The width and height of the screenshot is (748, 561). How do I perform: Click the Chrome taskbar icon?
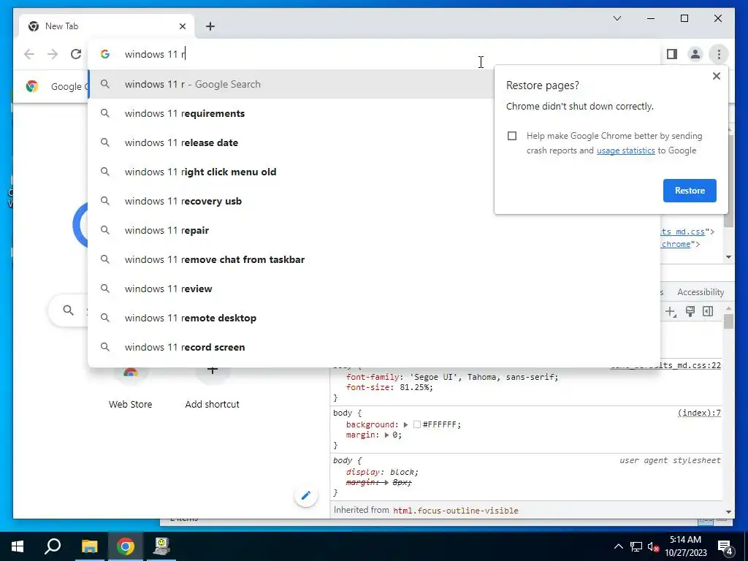pyautogui.click(x=126, y=546)
